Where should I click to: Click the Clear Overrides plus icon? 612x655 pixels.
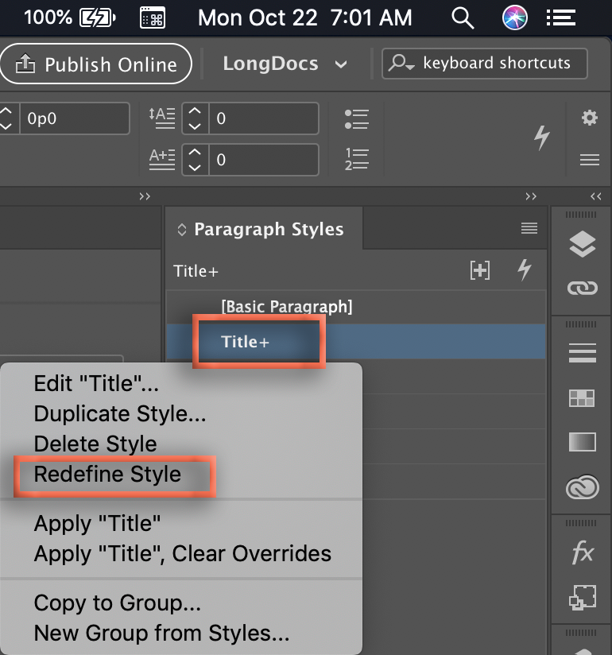click(x=480, y=270)
